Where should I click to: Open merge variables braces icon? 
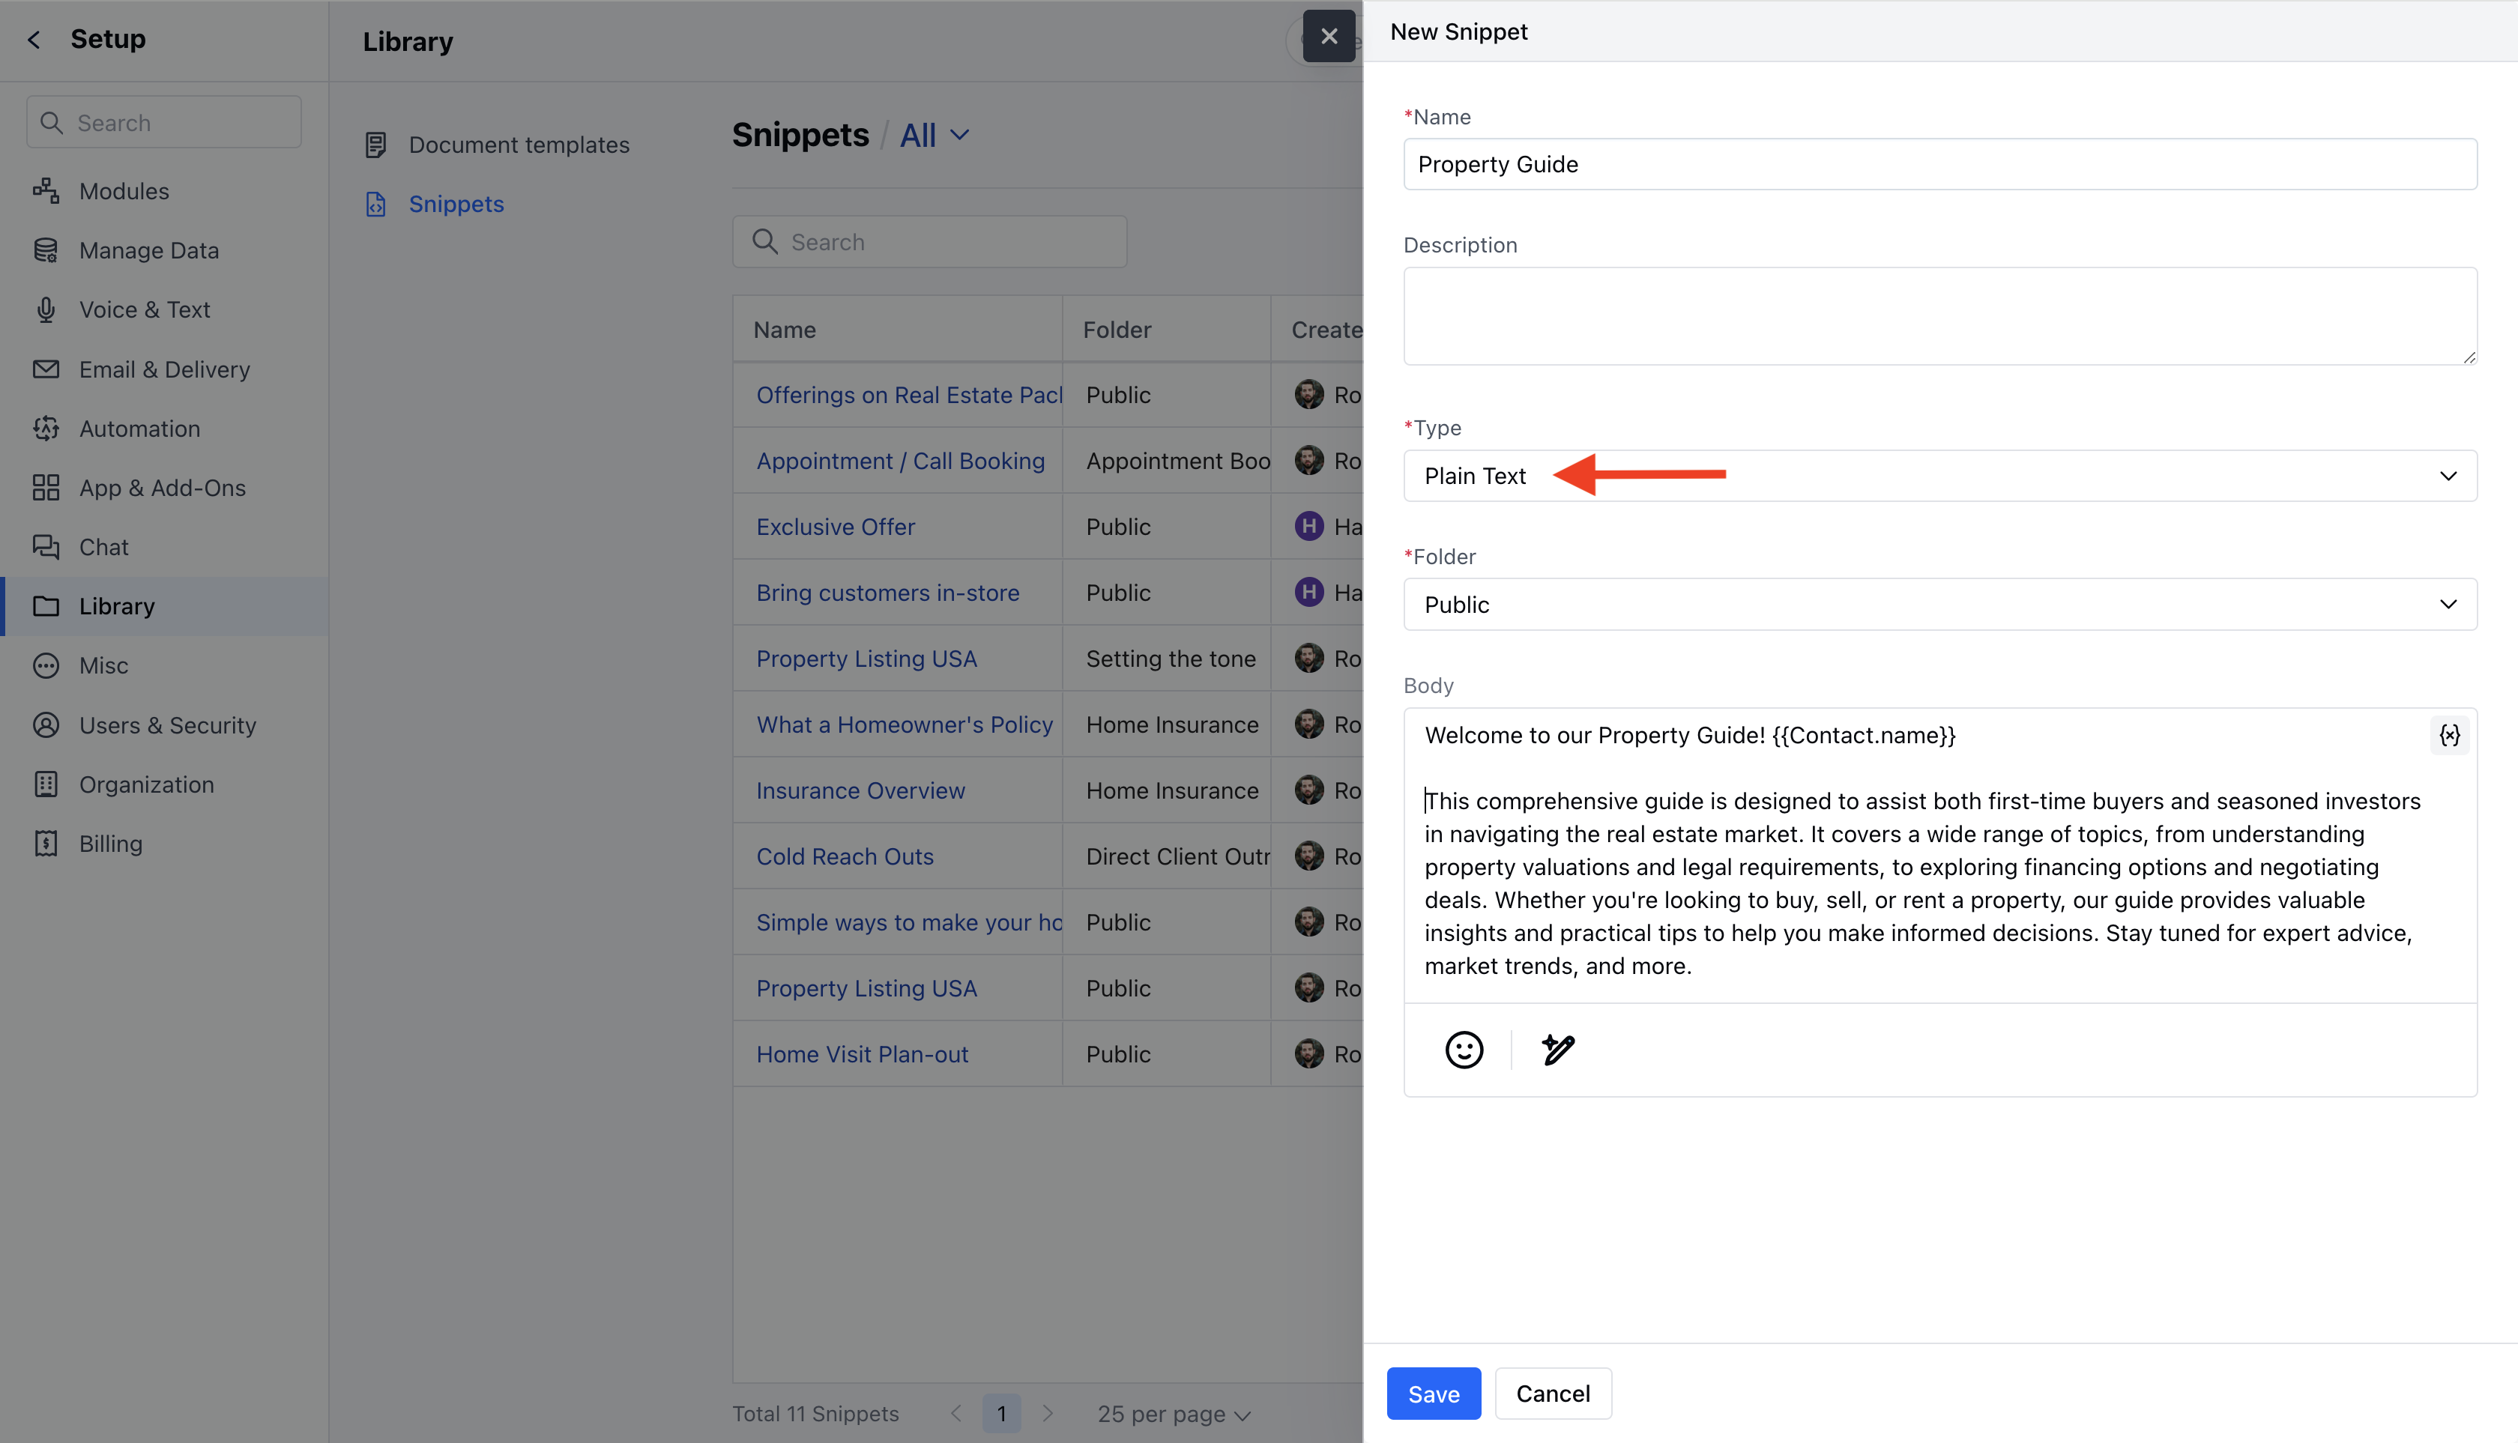(x=2448, y=736)
